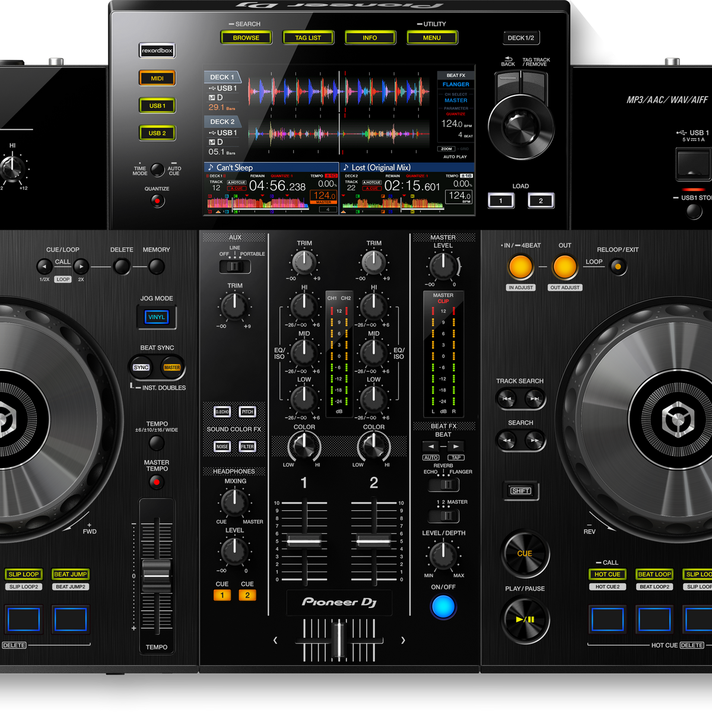Select the MIDI source button
Image resolution: width=712 pixels, height=712 pixels.
[x=157, y=78]
